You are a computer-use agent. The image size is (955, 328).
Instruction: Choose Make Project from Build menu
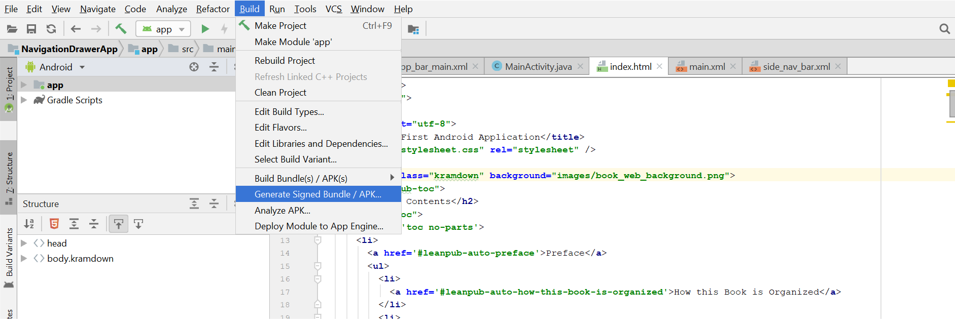pyautogui.click(x=319, y=26)
